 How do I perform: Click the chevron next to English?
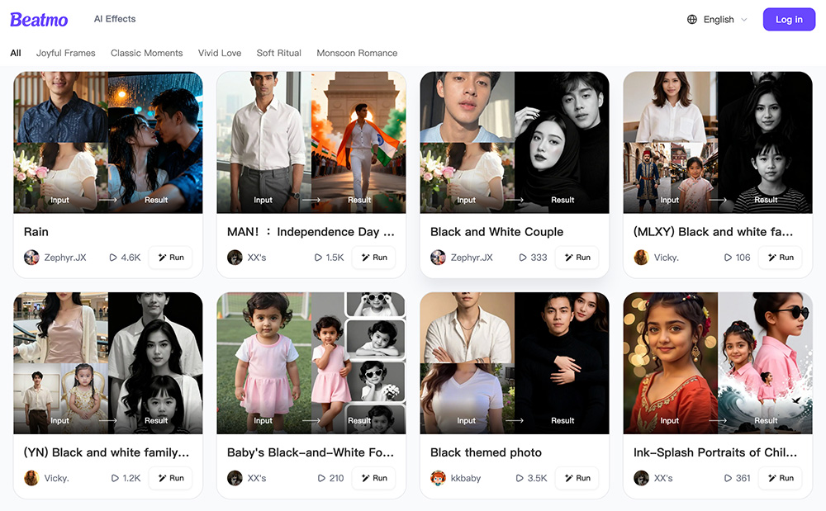click(744, 20)
